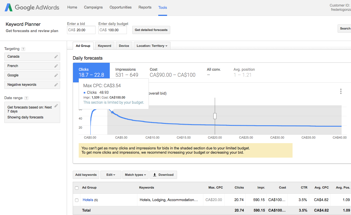The image size is (351, 215).
Task: Click the CTR column header
Action: (304, 188)
